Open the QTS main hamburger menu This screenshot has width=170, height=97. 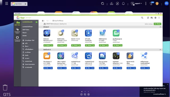tap(7, 3)
